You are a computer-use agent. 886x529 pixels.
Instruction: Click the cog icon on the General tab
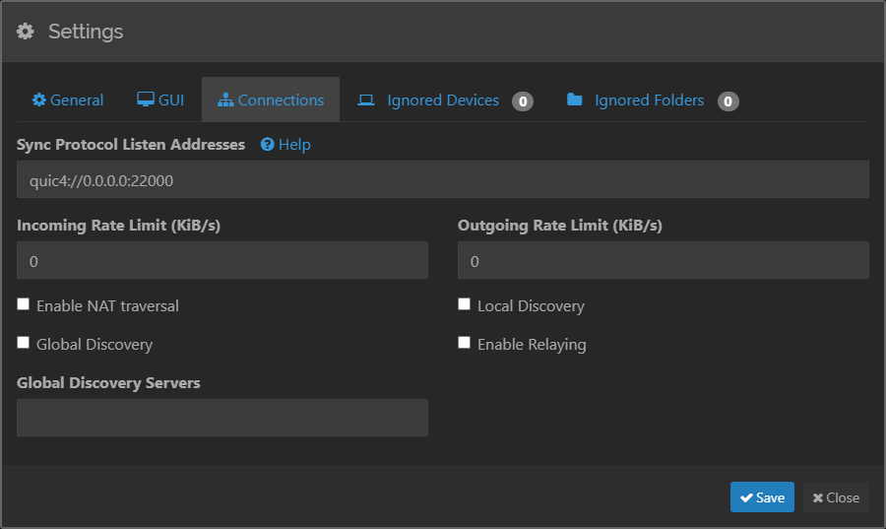pos(39,100)
